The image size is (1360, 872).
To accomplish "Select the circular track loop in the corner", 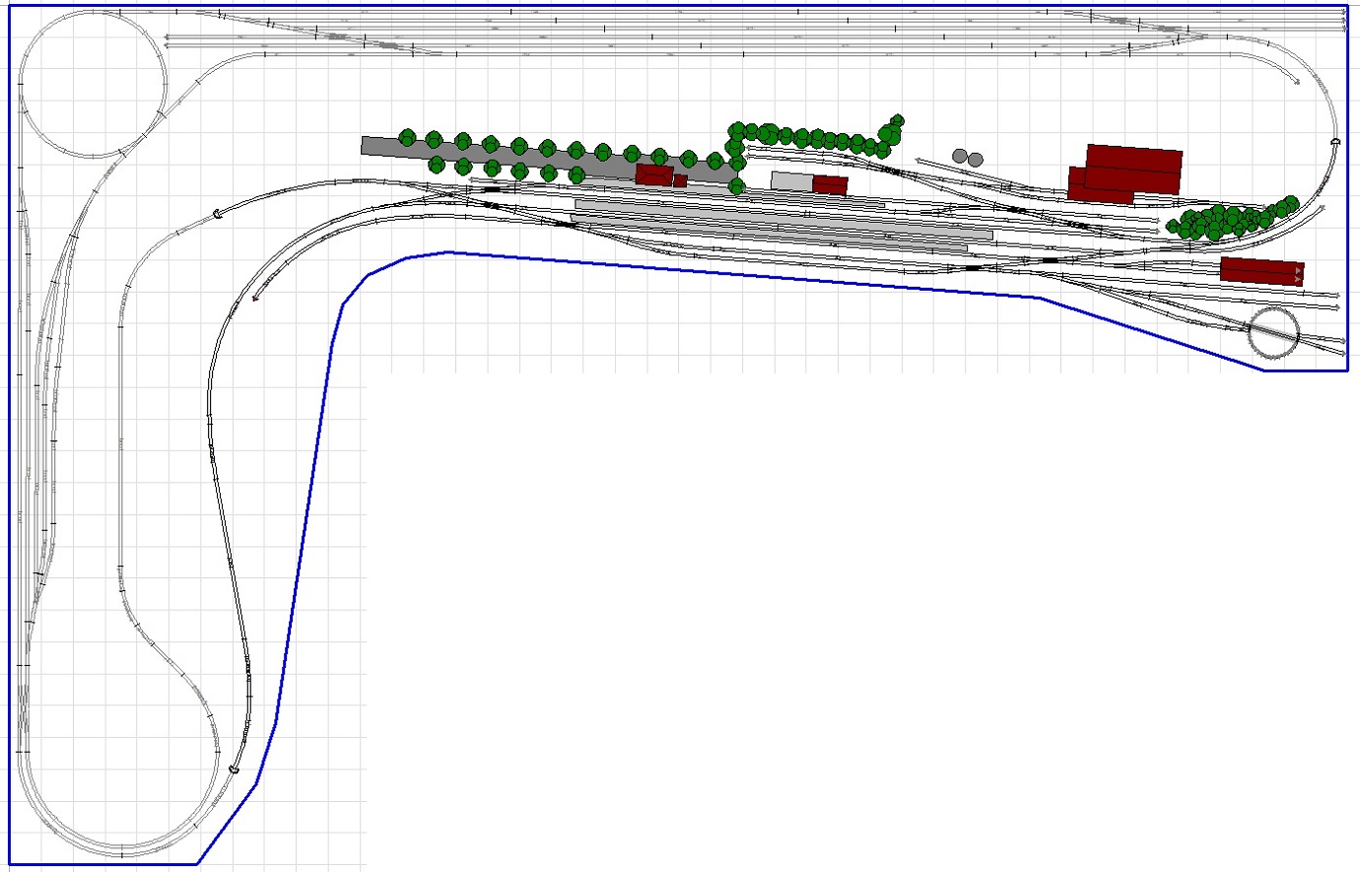I will [x=93, y=85].
